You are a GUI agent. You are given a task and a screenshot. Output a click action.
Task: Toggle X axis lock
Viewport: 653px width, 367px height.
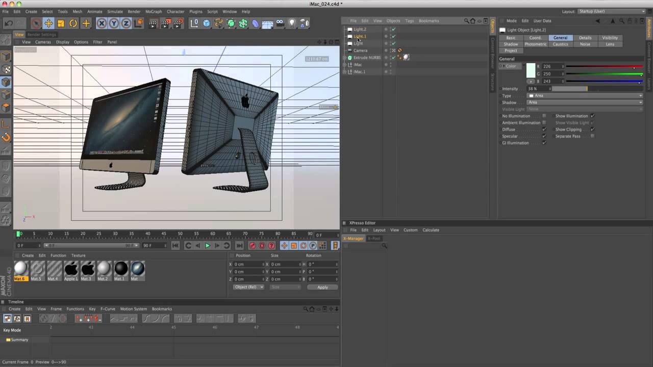[x=102, y=23]
